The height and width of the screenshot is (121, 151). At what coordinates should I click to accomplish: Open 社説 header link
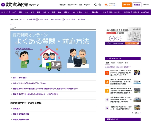coord(81,5)
